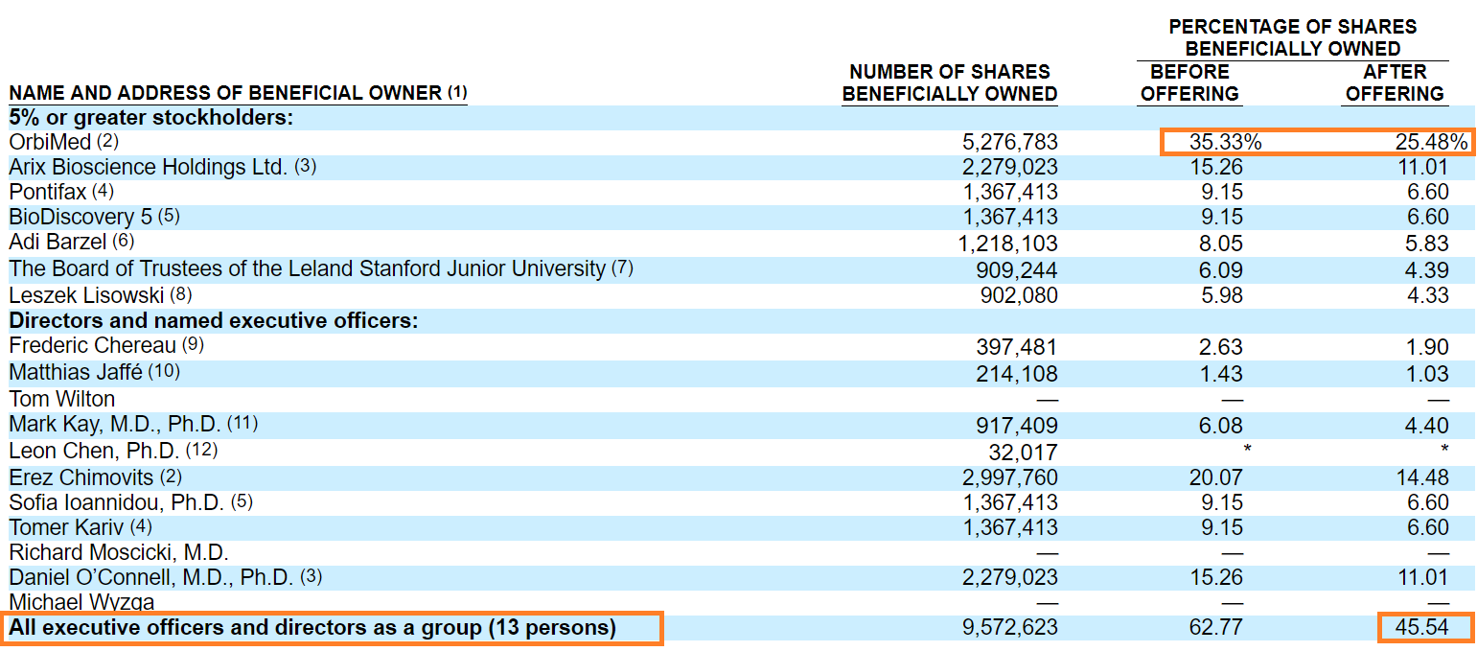Click the After Offering column header

click(x=1396, y=82)
